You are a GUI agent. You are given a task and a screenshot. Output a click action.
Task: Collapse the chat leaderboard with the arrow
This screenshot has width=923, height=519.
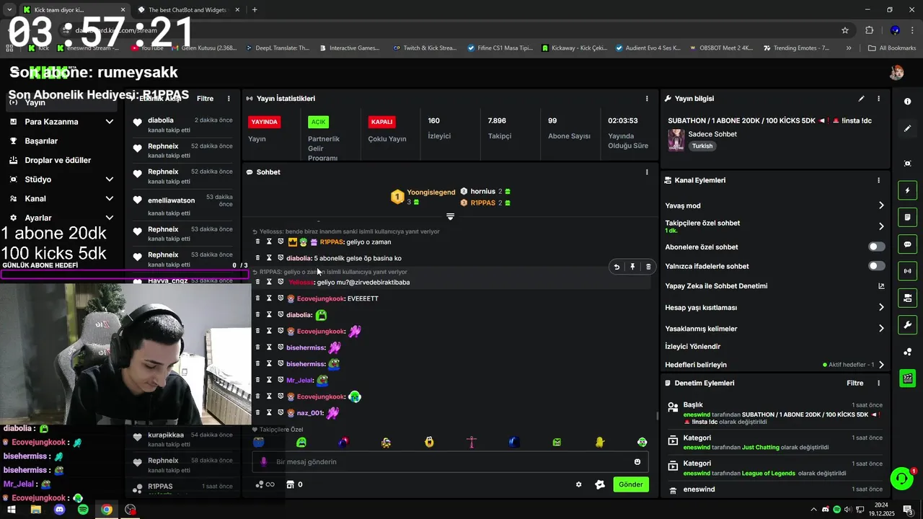(x=450, y=216)
